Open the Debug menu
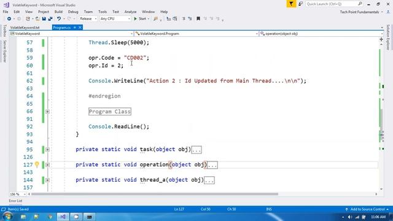 73,12
